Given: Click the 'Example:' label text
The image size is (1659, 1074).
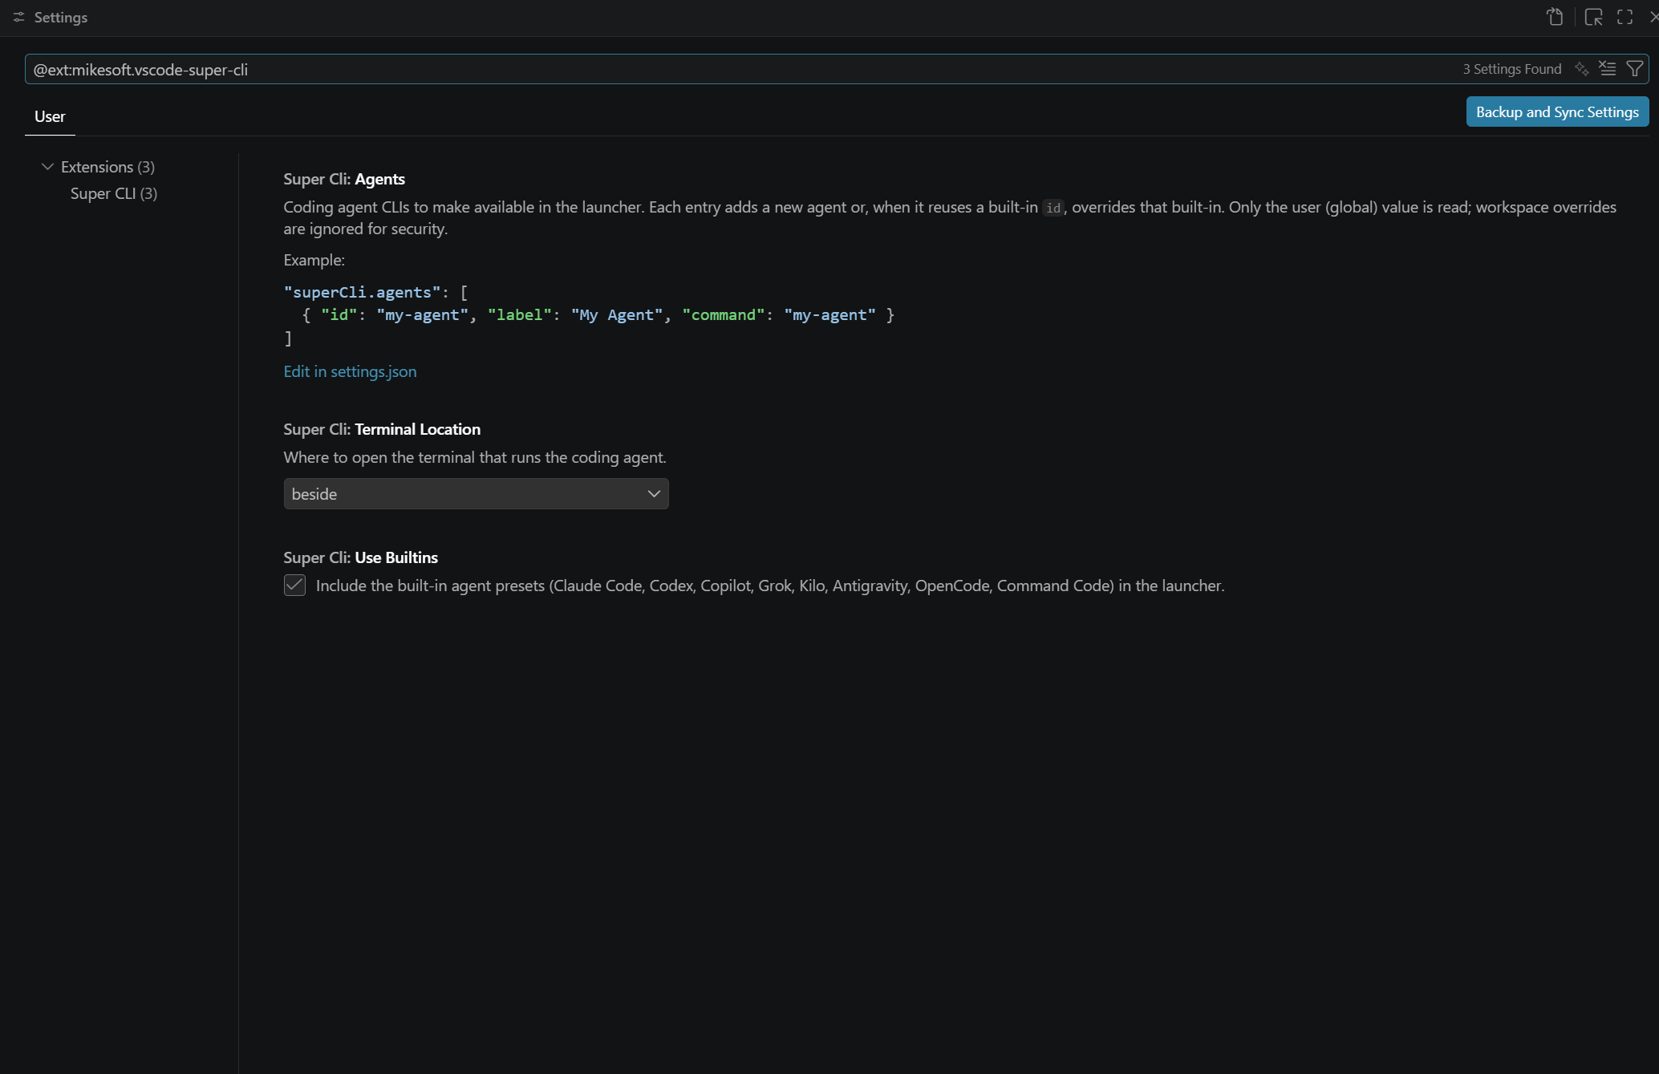Looking at the screenshot, I should click(314, 260).
